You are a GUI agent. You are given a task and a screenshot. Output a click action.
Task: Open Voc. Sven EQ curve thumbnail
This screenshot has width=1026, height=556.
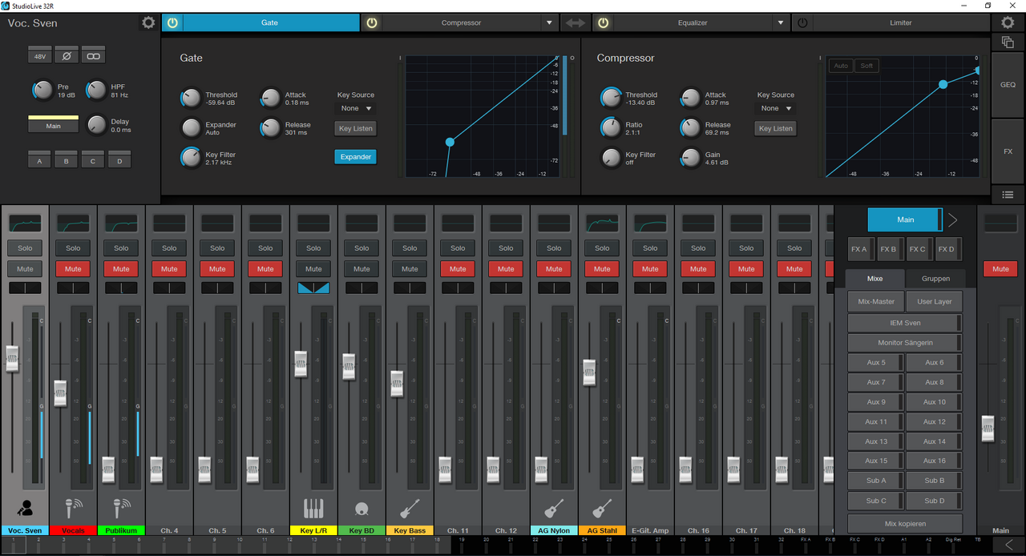[25, 224]
